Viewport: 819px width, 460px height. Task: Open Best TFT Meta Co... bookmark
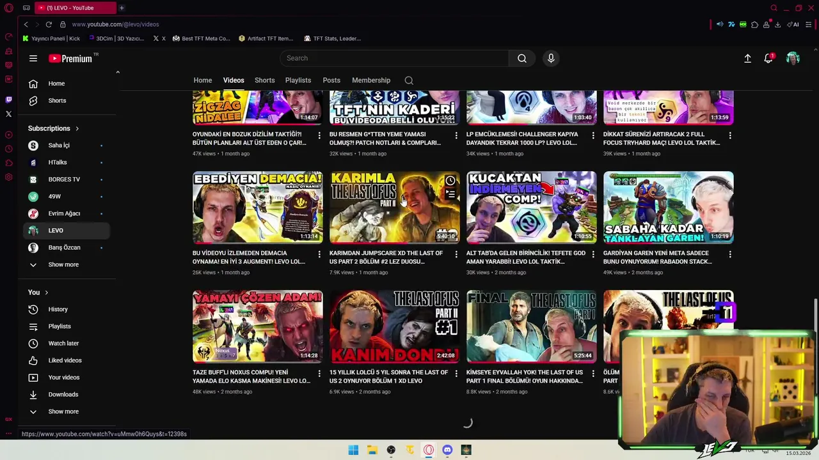202,38
